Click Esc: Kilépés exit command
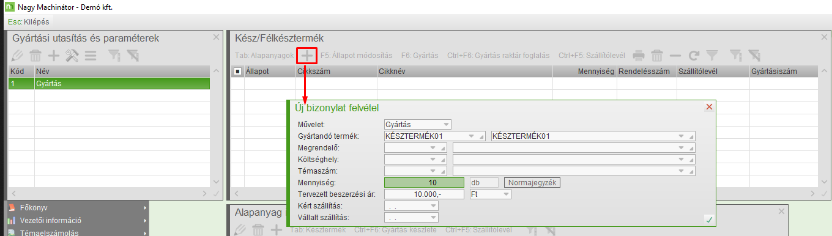This screenshot has height=236, width=832. tap(29, 21)
